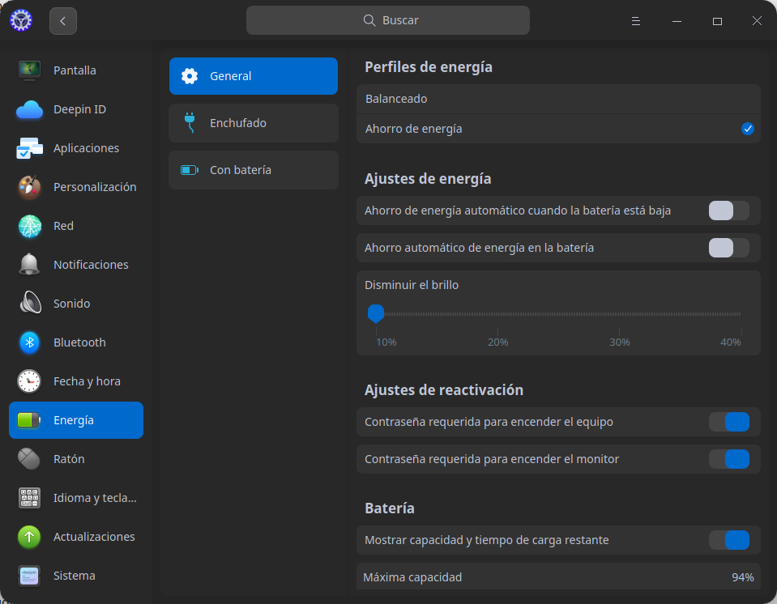Click the Pantalla monitor icon
The width and height of the screenshot is (777, 604).
(x=29, y=70)
